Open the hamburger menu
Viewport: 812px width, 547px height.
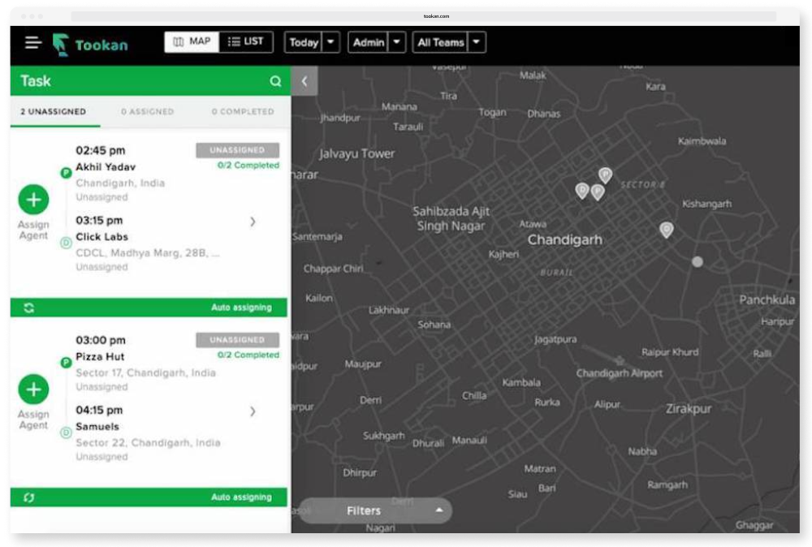32,42
